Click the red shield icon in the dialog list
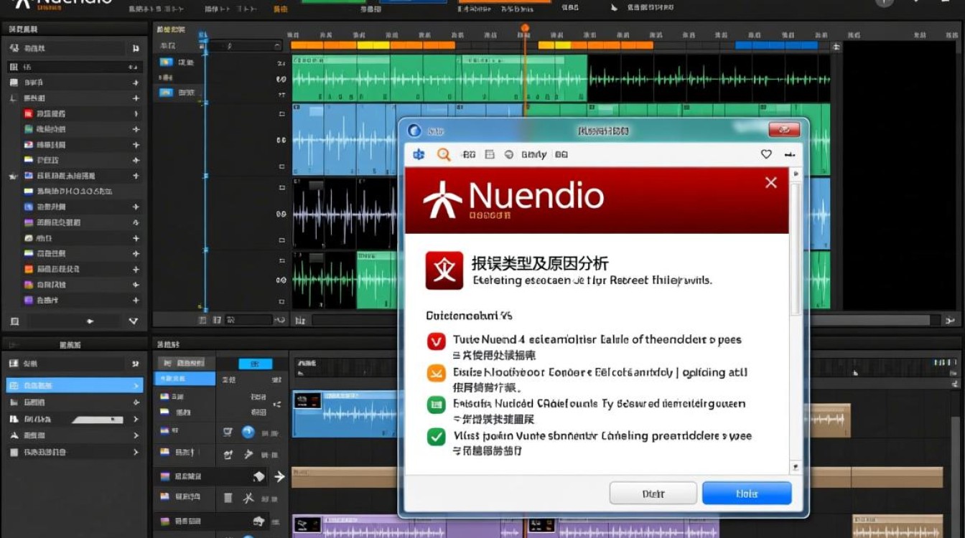This screenshot has height=538, width=965. [436, 341]
